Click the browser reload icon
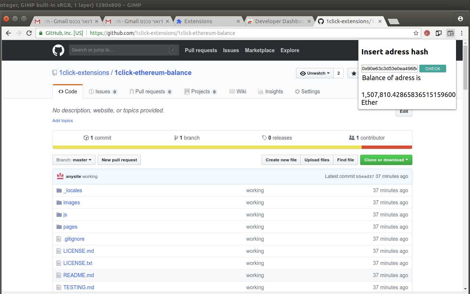Screen dimensions: 470x294 (29, 33)
